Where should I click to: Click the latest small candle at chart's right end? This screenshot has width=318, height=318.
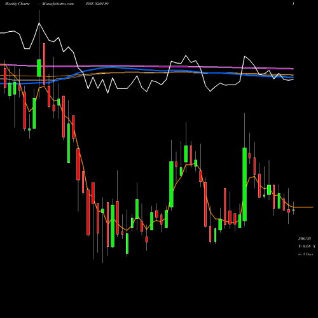[293, 210]
